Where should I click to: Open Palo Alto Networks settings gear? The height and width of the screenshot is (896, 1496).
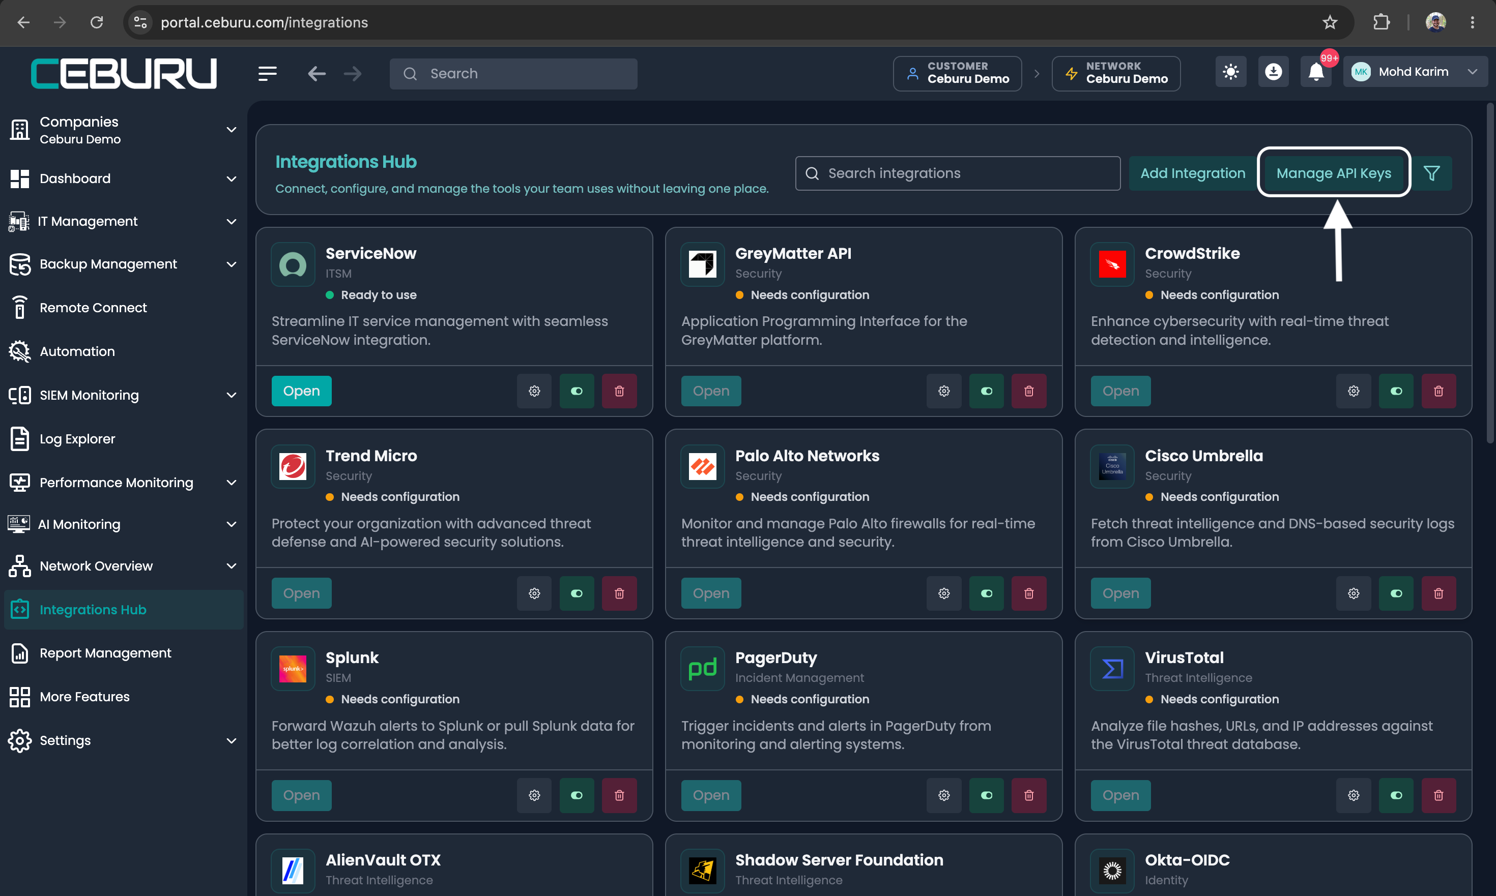[x=944, y=593]
